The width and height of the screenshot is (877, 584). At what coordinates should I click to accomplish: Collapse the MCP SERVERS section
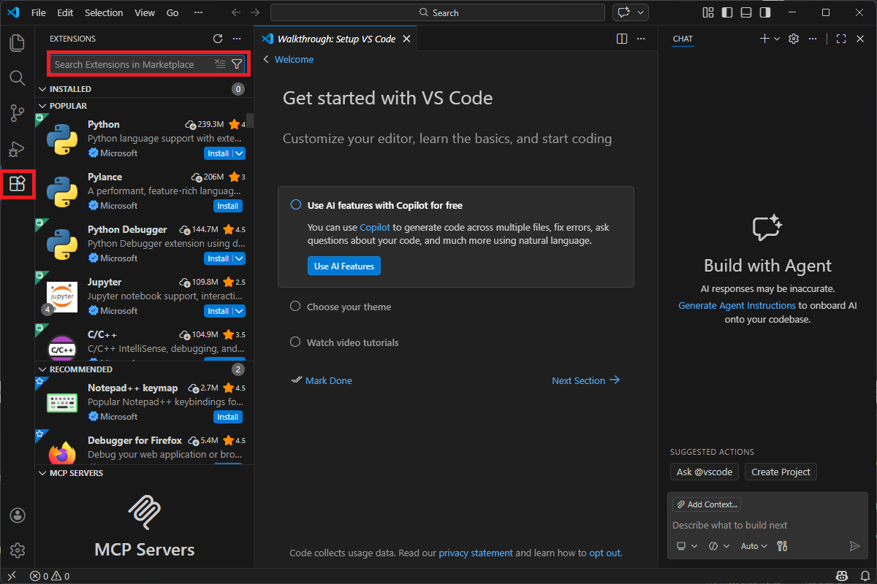144,473
